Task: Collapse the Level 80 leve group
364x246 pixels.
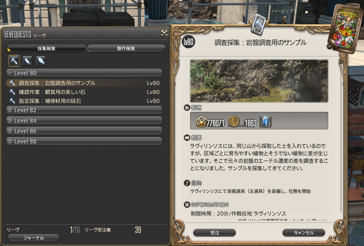Action: tap(84, 73)
